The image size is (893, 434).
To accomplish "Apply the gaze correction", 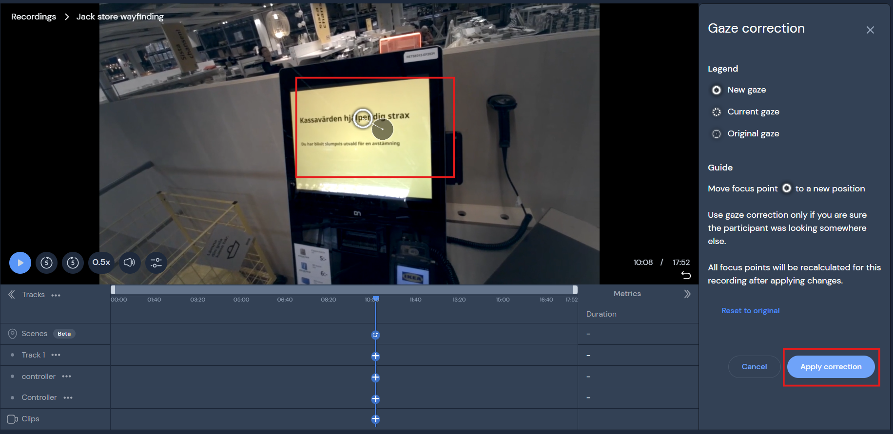I will pyautogui.click(x=831, y=367).
